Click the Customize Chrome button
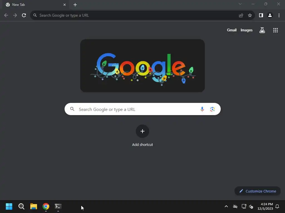This screenshot has width=285, height=213. tap(257, 191)
